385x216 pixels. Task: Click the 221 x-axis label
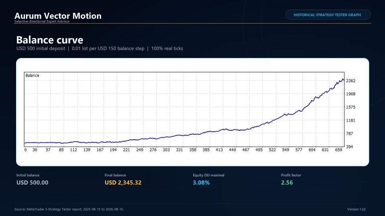126,150
